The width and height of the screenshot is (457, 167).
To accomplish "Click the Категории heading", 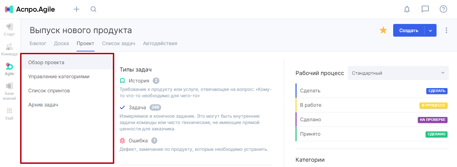I will click(310, 160).
